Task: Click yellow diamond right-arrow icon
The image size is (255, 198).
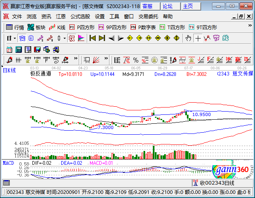Action: [x=139, y=38]
